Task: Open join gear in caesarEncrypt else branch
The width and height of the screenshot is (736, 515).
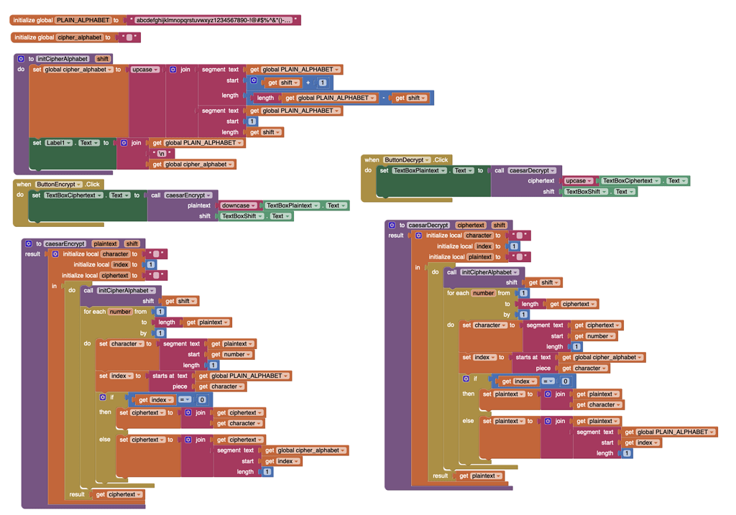Action: click(188, 440)
